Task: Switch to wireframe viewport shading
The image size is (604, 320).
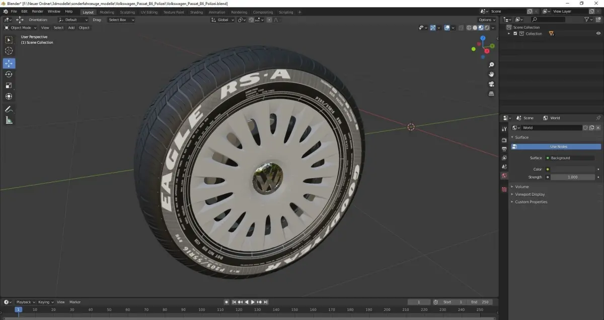Action: click(x=469, y=28)
